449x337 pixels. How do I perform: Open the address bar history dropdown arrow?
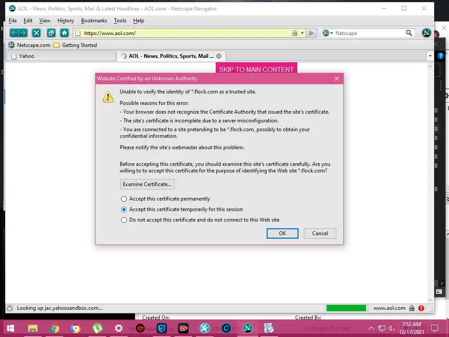point(302,33)
